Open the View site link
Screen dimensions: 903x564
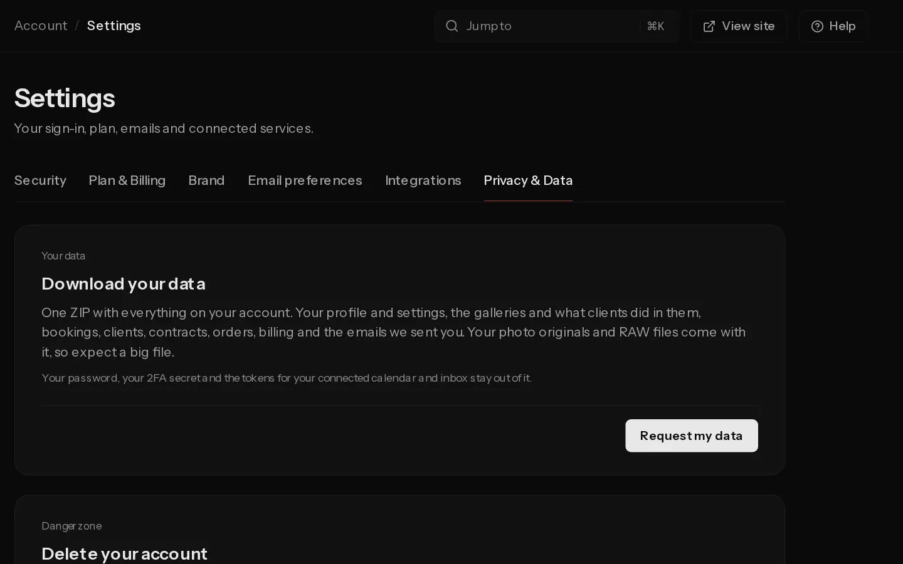pos(739,26)
